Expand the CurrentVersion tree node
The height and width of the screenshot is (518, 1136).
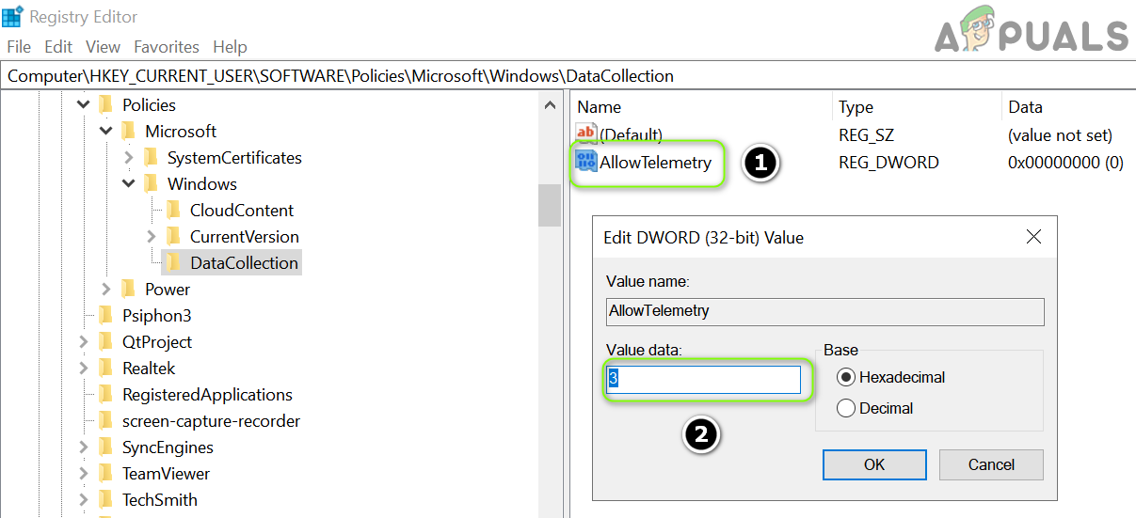[x=152, y=237]
